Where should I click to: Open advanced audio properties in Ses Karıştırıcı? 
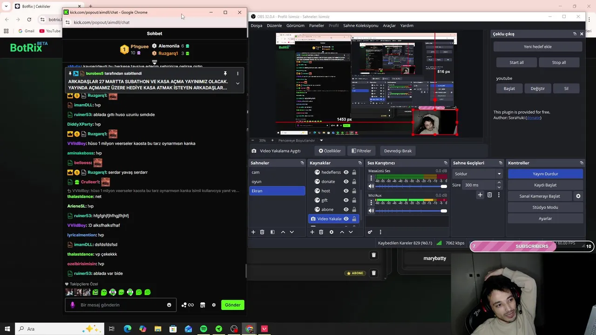pos(370,232)
